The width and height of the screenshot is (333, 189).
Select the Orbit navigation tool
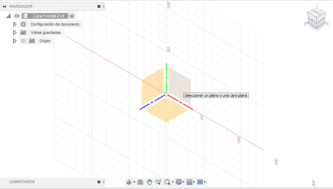click(x=129, y=182)
